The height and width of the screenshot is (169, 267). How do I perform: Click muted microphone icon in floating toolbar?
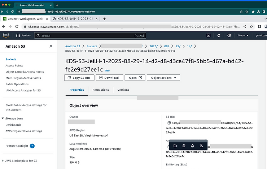tap(184, 146)
